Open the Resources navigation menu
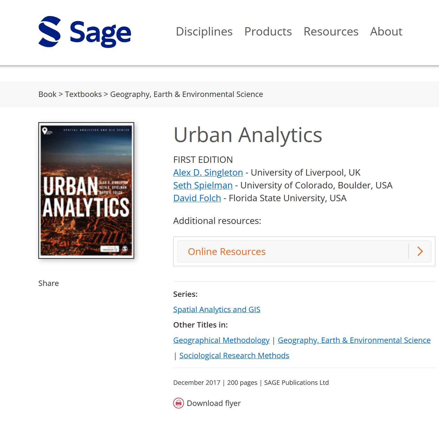The image size is (439, 428). click(x=331, y=32)
